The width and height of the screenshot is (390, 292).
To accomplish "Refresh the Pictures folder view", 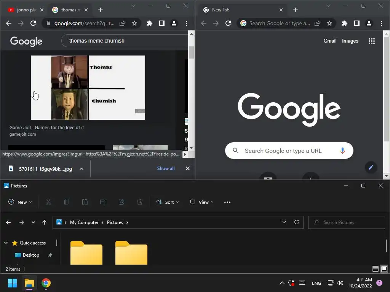I will (296, 222).
